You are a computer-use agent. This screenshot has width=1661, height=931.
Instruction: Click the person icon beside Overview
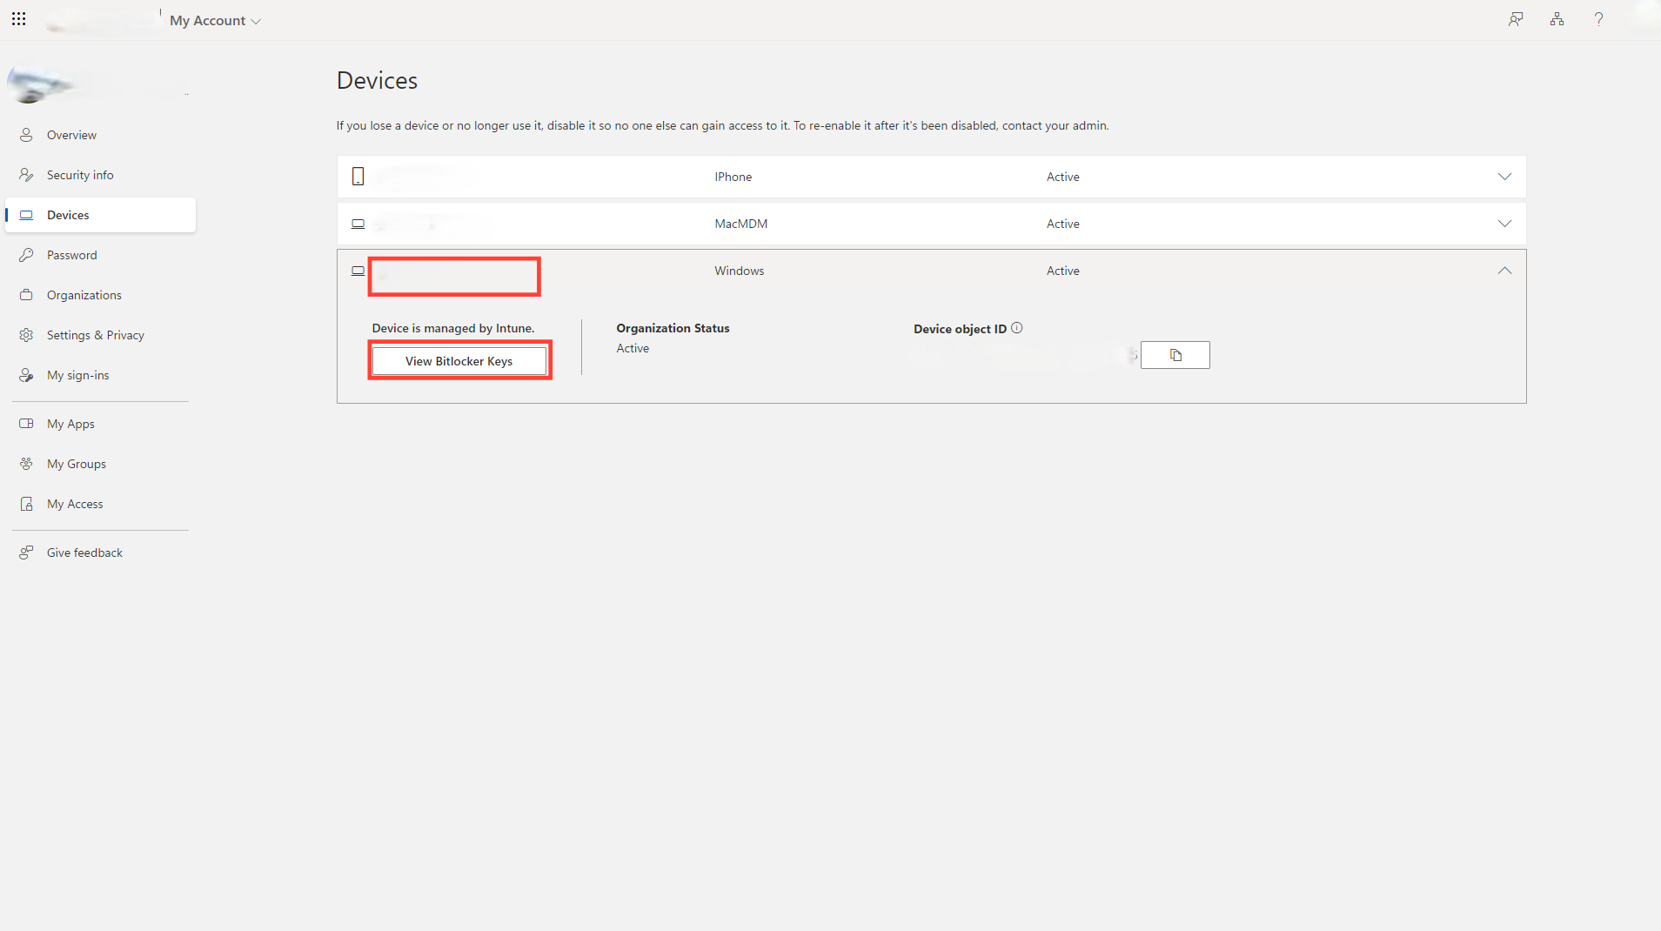(x=26, y=134)
